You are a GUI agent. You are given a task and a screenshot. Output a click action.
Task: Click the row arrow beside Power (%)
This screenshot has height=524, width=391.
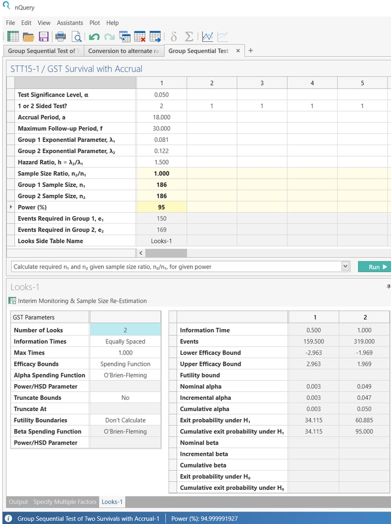tap(11, 207)
